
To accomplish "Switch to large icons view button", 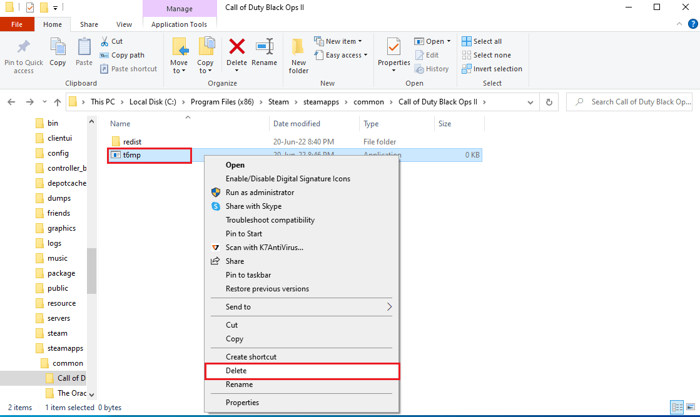I will click(x=691, y=407).
